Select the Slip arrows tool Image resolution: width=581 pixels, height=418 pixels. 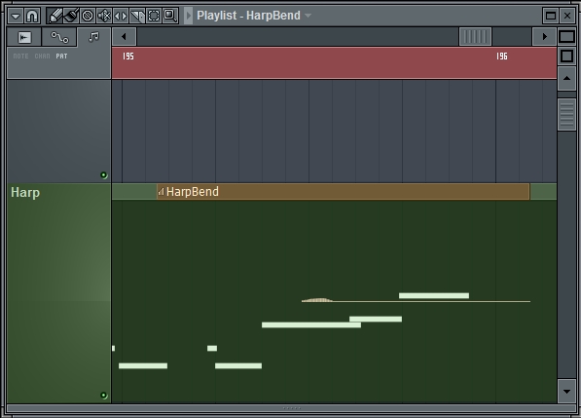click(121, 16)
